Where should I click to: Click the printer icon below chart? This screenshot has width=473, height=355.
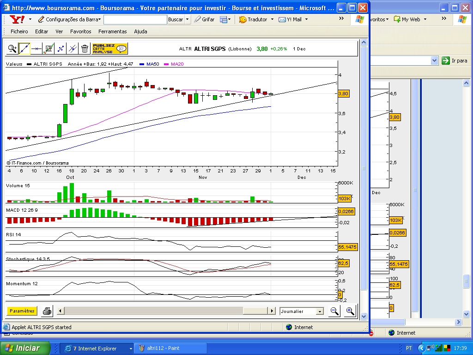[47, 311]
